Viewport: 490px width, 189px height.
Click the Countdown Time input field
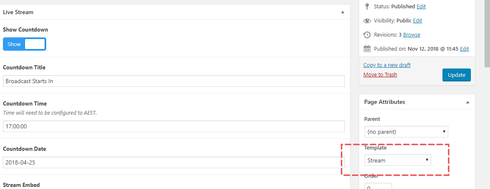pos(174,126)
